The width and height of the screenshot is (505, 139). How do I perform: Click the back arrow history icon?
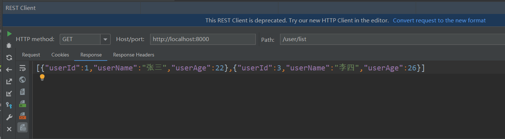9,70
